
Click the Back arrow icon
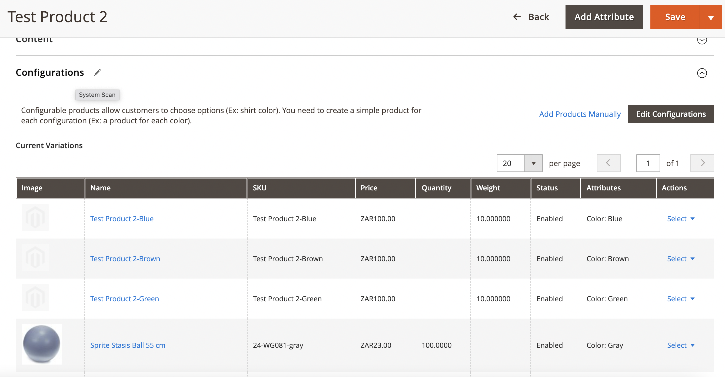point(517,17)
